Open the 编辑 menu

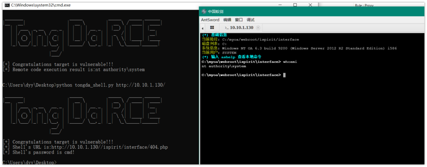(227, 20)
